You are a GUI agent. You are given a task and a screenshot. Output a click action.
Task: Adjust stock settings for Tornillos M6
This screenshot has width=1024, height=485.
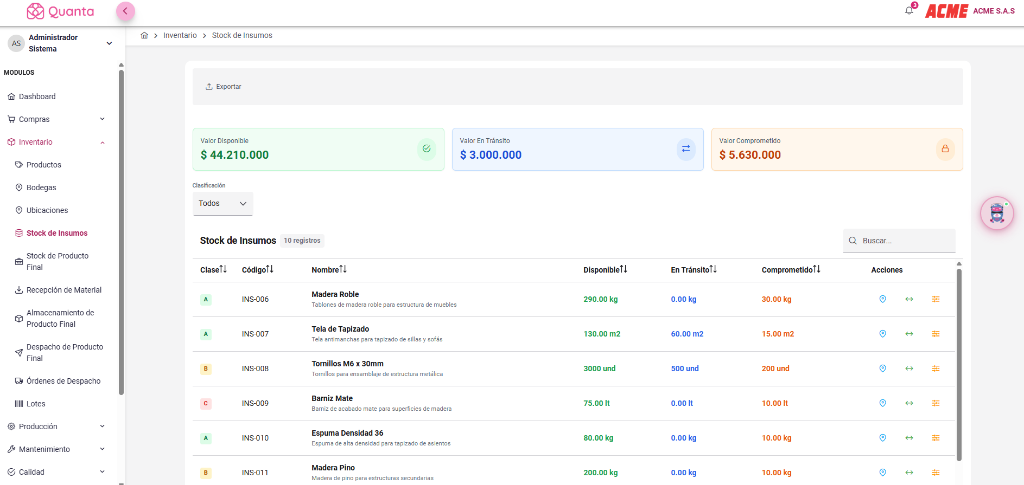936,368
